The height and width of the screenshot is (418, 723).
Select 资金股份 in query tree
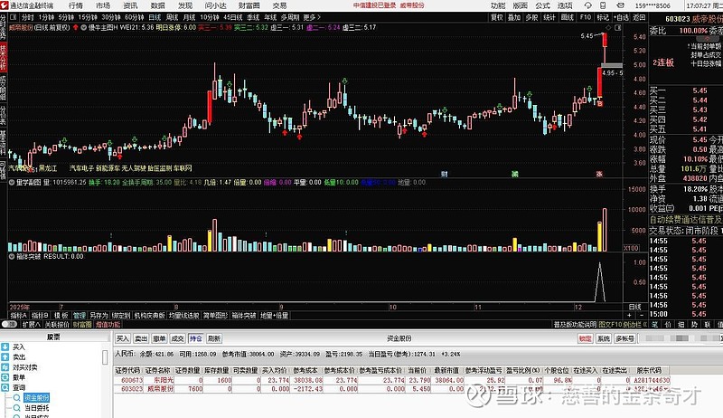tap(36, 397)
